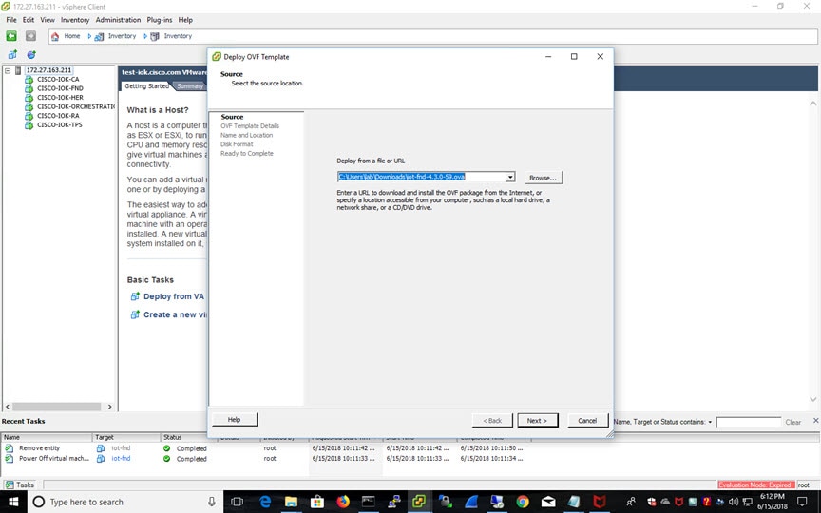The image size is (821, 513).
Task: Select the CISCO-IOK-TPS virtual machine
Action: click(60, 125)
